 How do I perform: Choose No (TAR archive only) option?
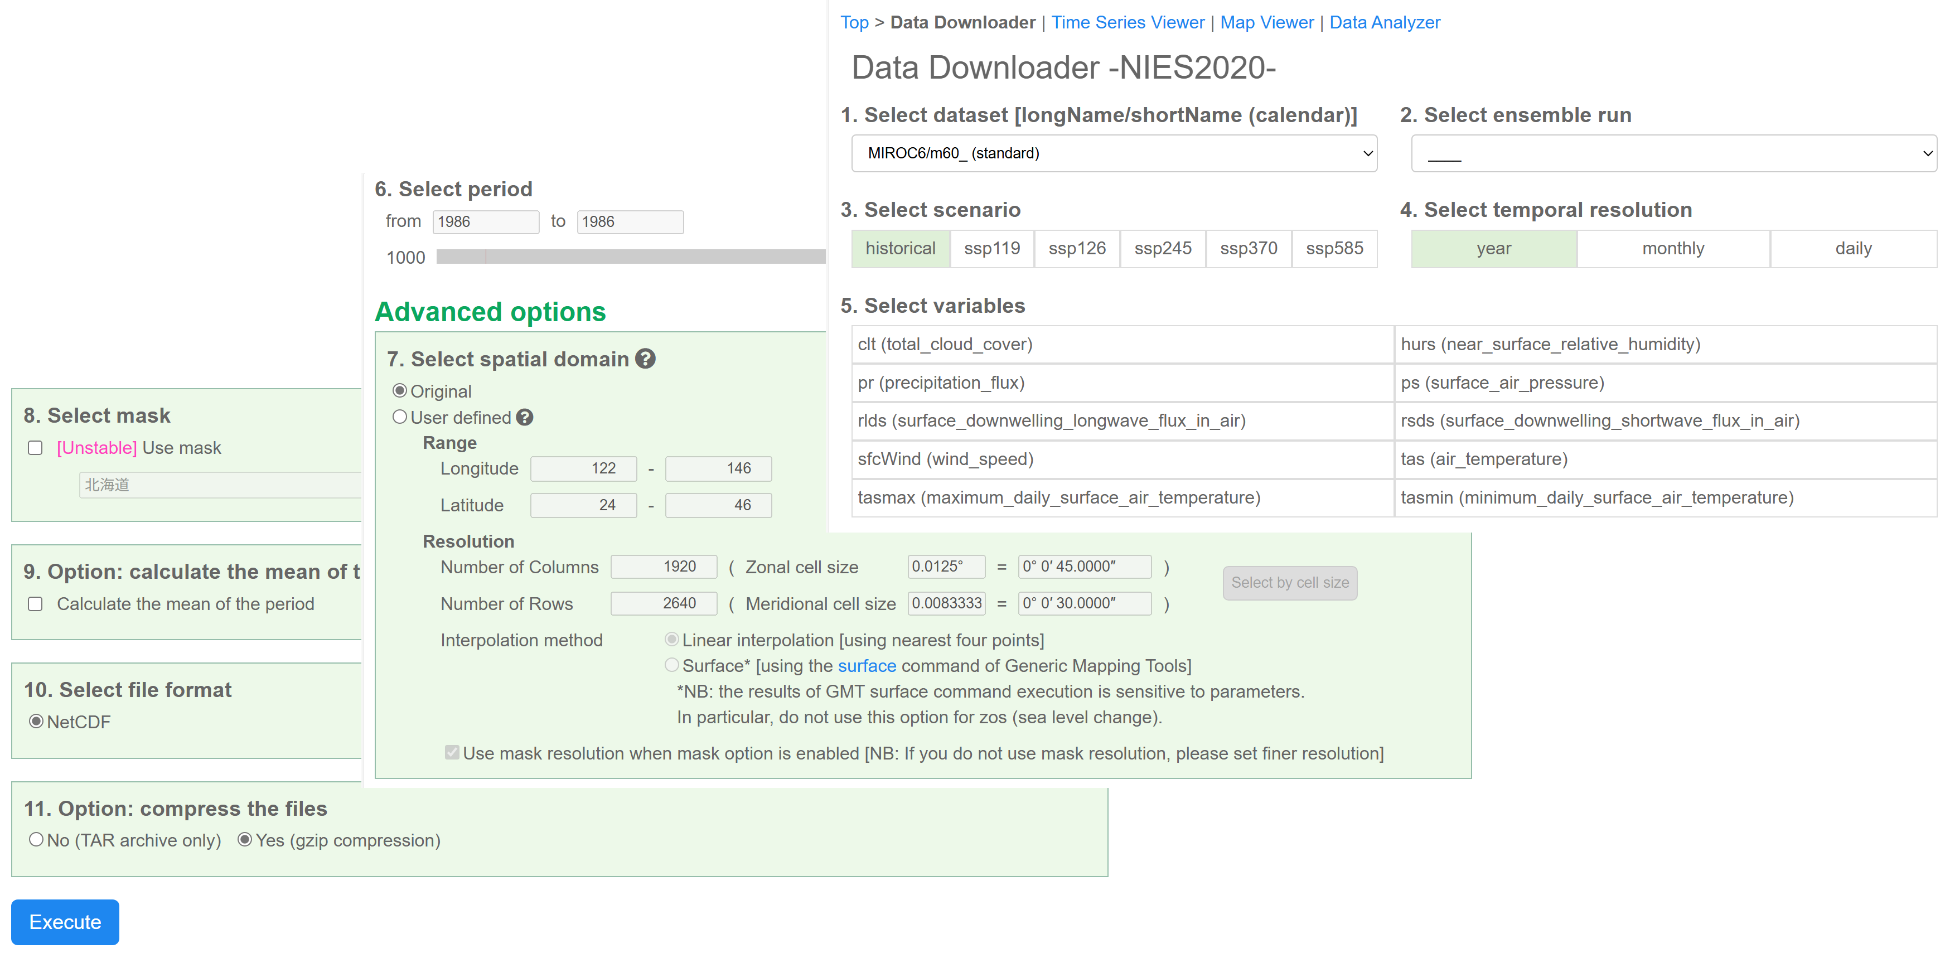[x=36, y=840]
